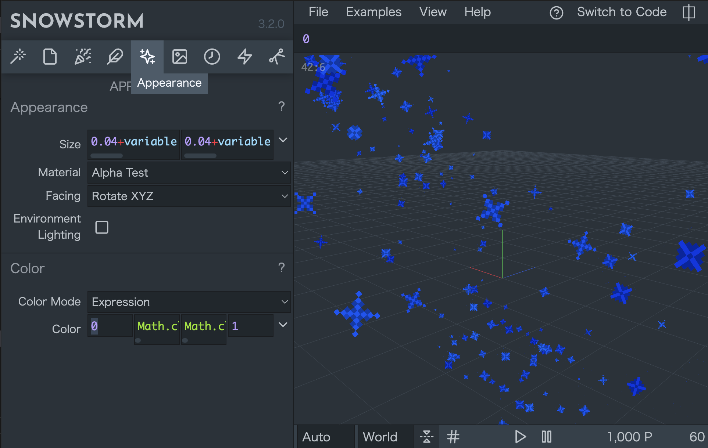The width and height of the screenshot is (708, 448).
Task: Open the lightning bolt Events tab
Action: (244, 57)
